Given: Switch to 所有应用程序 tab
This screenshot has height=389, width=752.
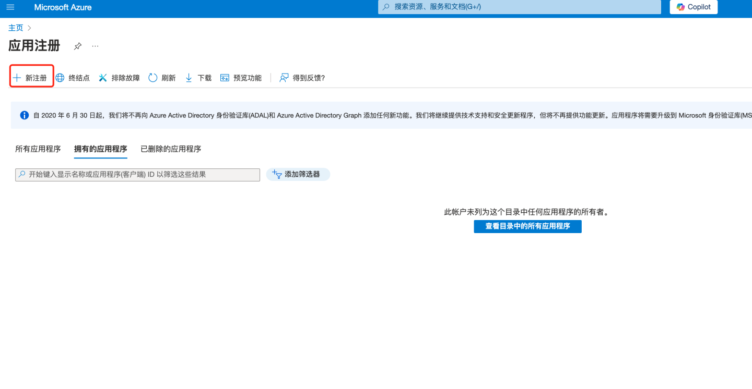Looking at the screenshot, I should (x=38, y=149).
